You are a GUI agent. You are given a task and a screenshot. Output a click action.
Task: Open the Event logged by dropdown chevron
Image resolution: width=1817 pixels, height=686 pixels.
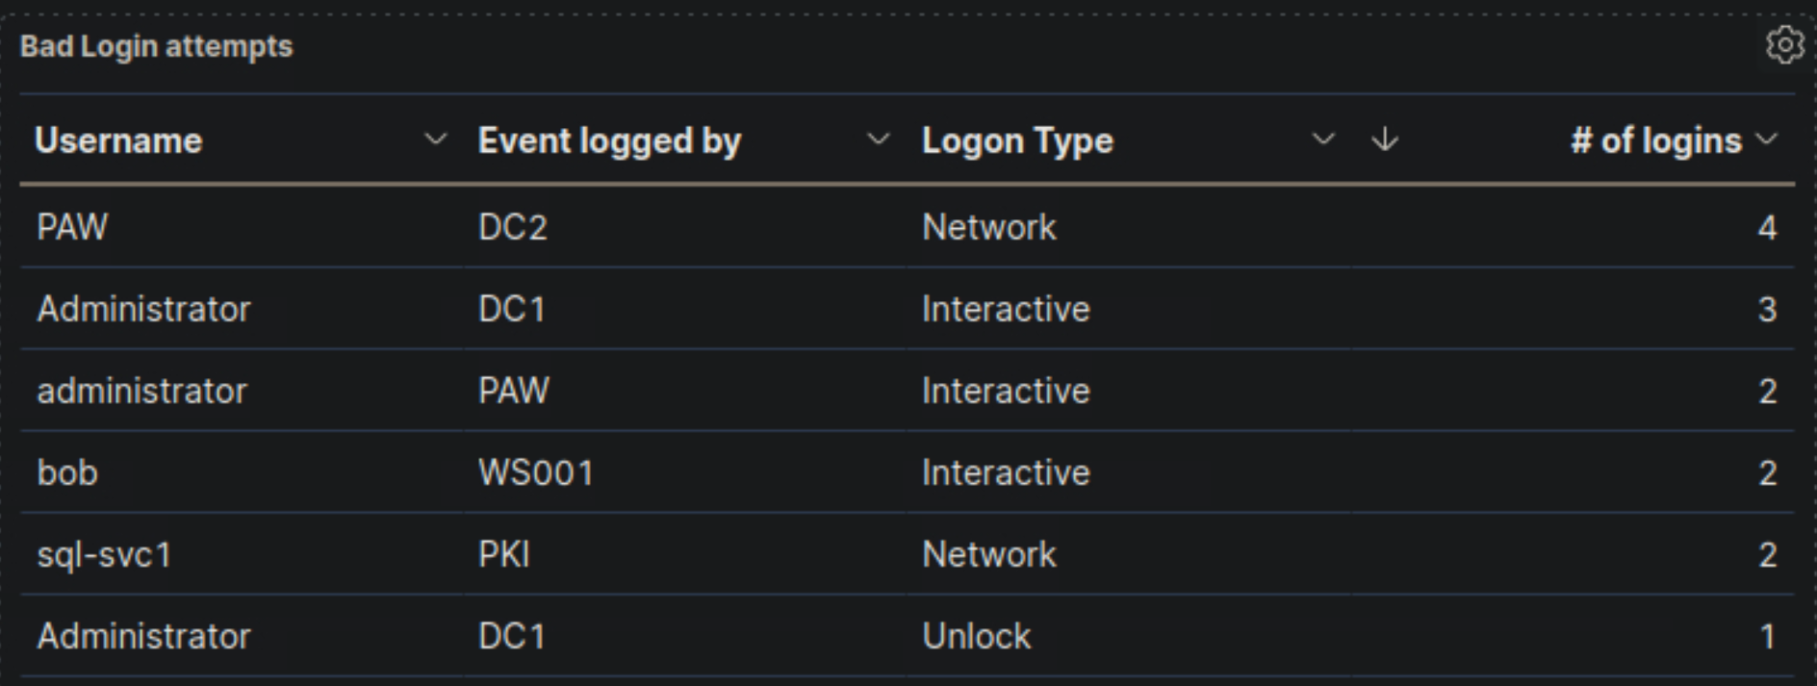click(877, 140)
